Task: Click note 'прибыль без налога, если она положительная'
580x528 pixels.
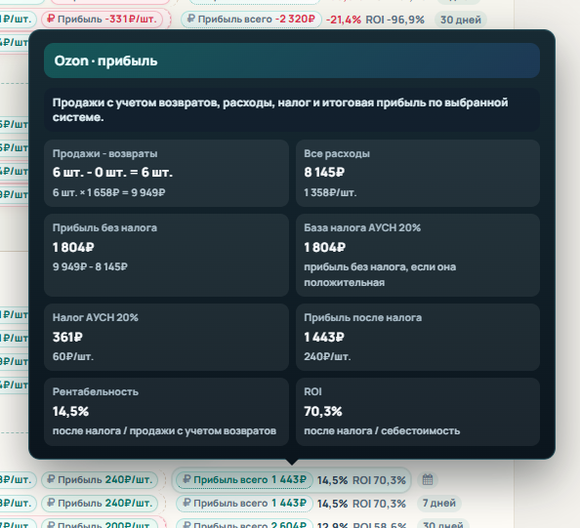Action: point(380,274)
